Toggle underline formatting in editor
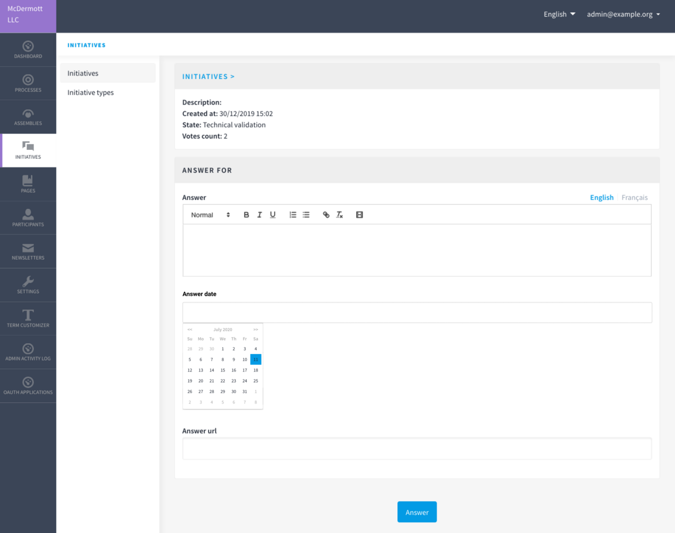 (272, 215)
